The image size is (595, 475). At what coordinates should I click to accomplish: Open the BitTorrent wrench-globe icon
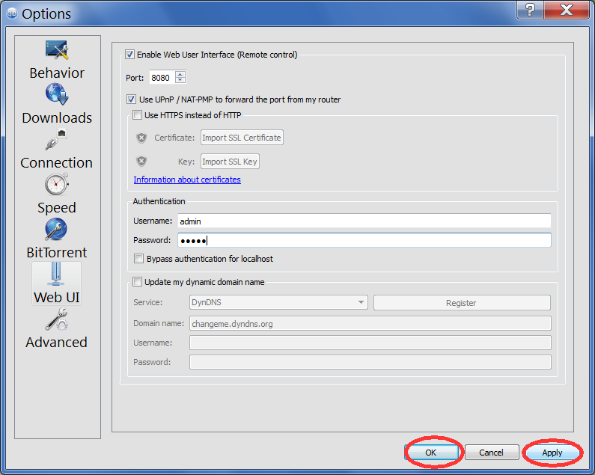point(56,229)
